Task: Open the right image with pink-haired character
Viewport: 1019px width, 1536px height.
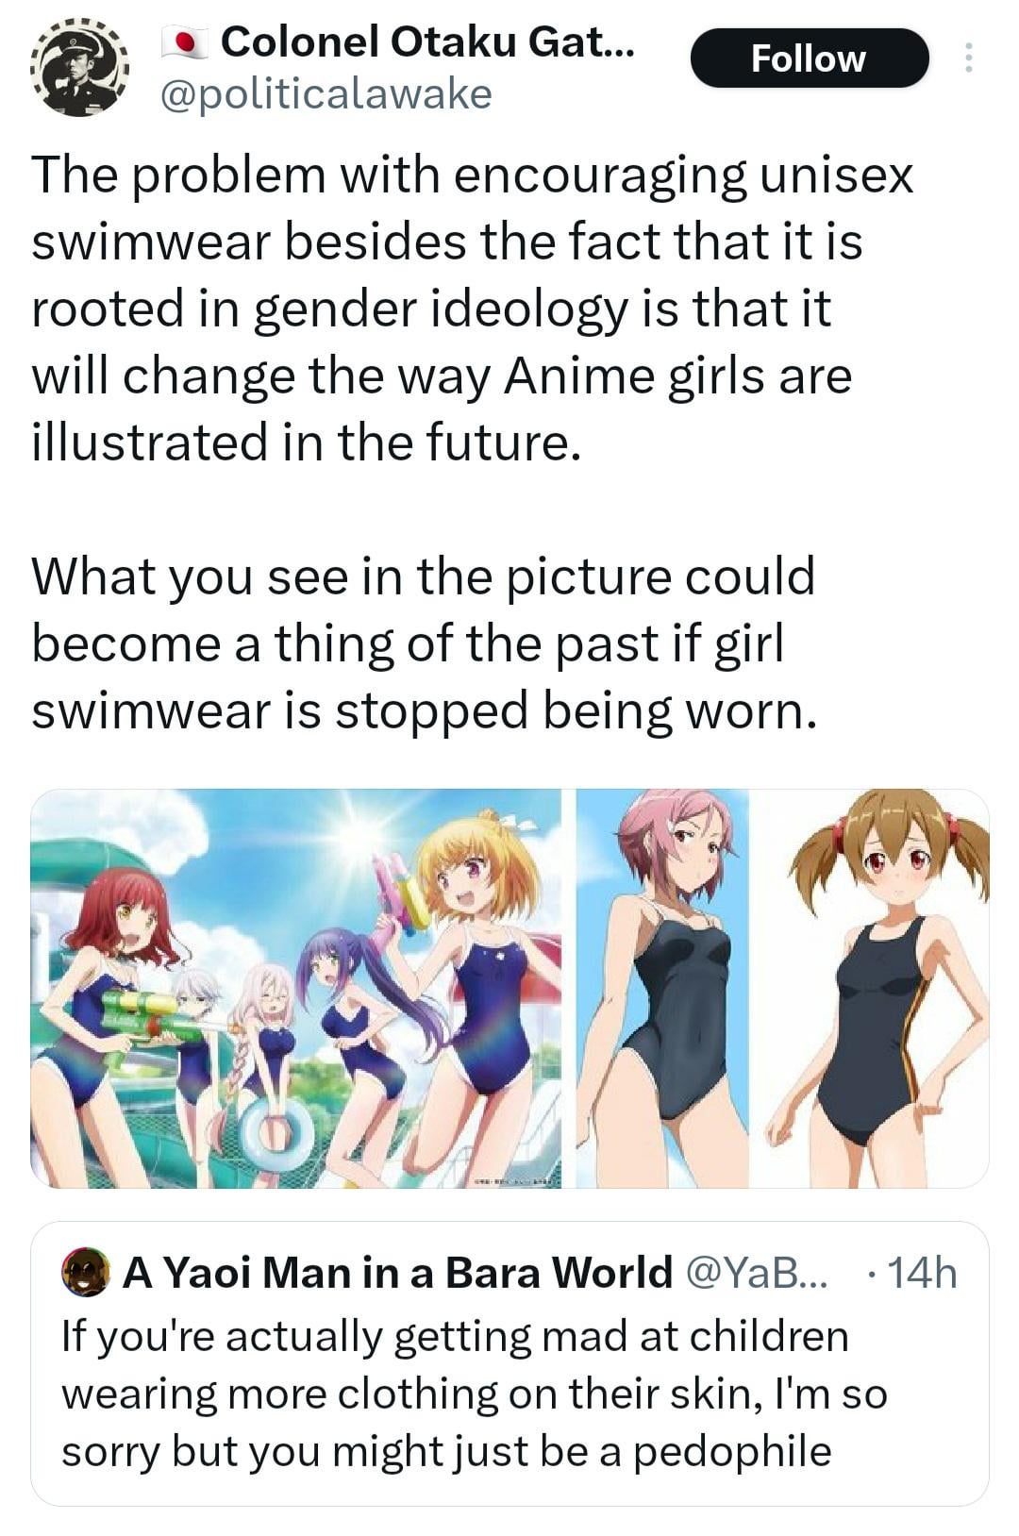Action: point(661,988)
